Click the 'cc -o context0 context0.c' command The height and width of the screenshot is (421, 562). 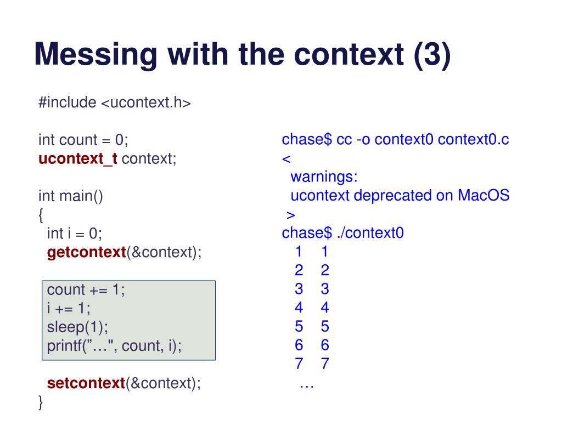[423, 140]
